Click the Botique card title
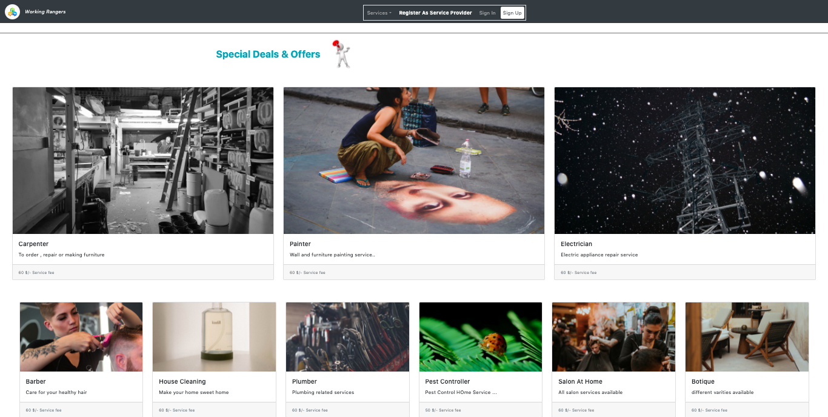The image size is (828, 417). pos(703,382)
